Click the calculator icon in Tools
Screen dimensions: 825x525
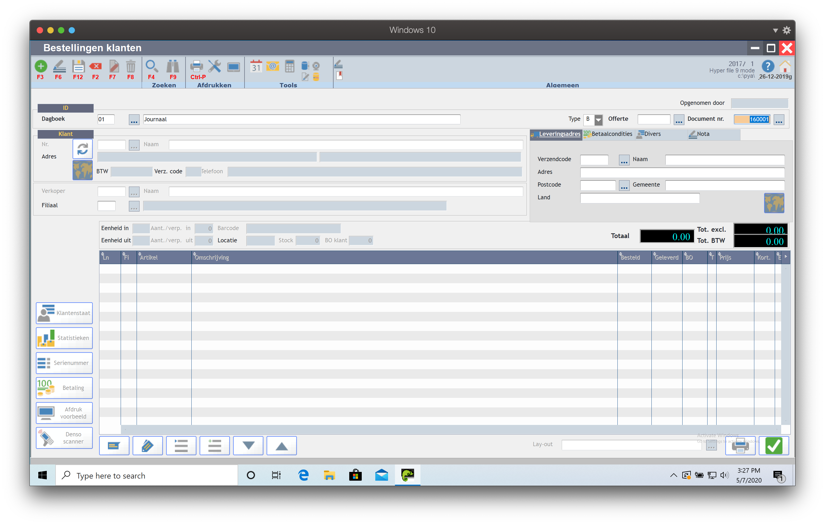[289, 66]
